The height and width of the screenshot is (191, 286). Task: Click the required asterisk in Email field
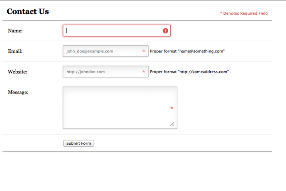click(x=143, y=51)
